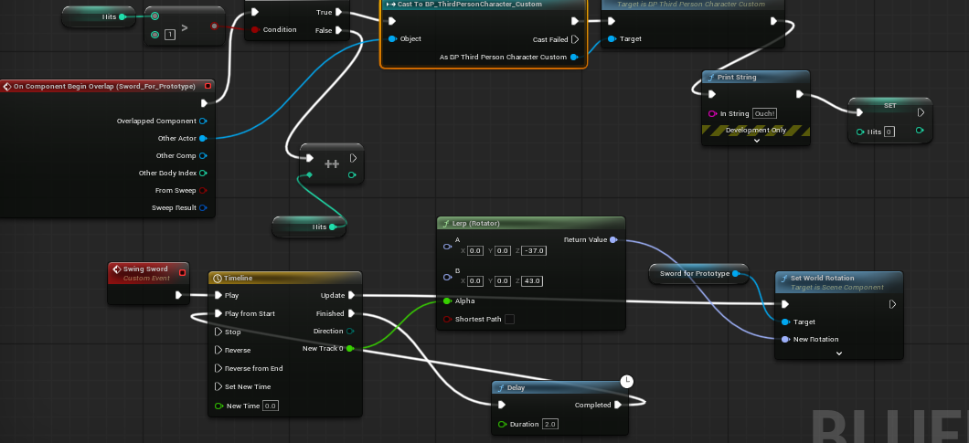The height and width of the screenshot is (443, 969).
Task: Click the Play from Start input pin
Action: pyautogui.click(x=218, y=313)
